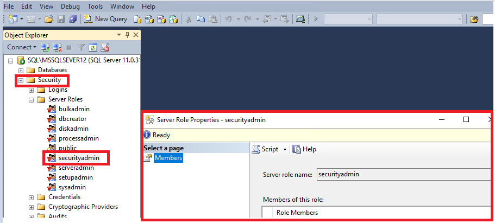This screenshot has width=495, height=223.
Task: Click the Analysis Services XMLA Query icon
Action: point(173,19)
